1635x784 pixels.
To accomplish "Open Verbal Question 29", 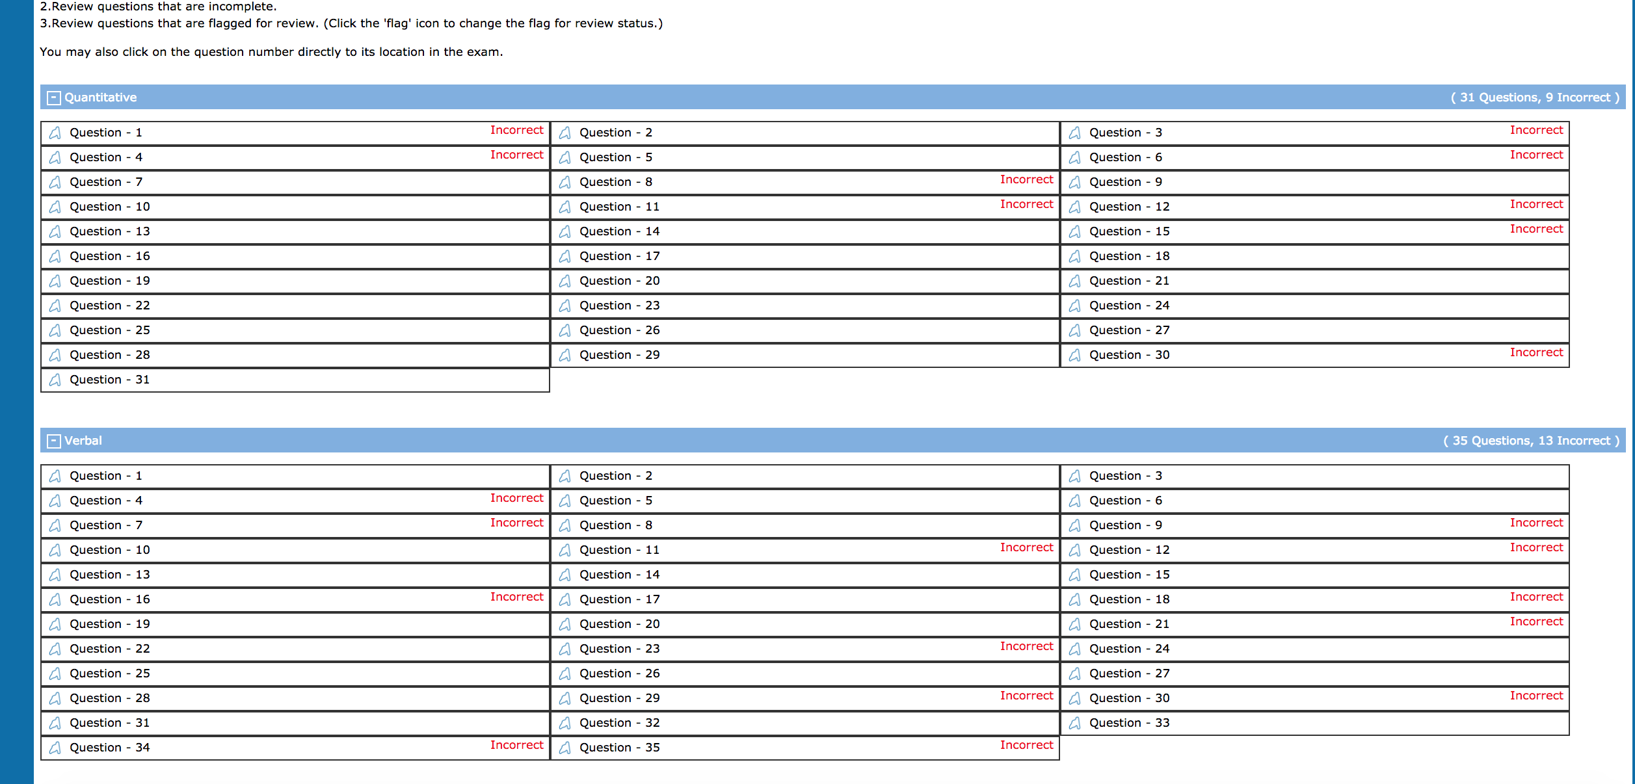I will 619,699.
